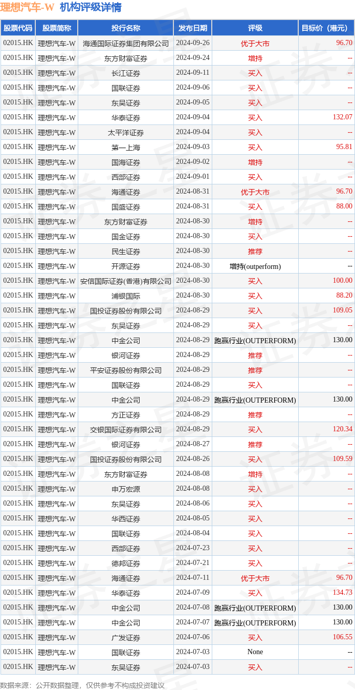Click the 增持(outperform) rating cell

point(255,266)
